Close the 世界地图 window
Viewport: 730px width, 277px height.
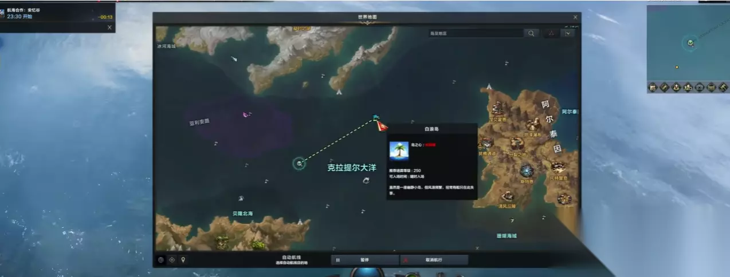point(575,17)
